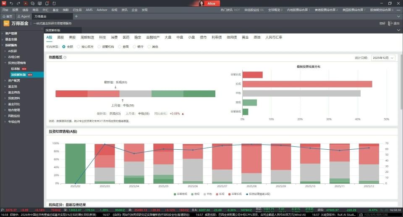This screenshot has height=217, width=403.
Task: Open the 基金池 sidebar item
Action: [x=13, y=87]
